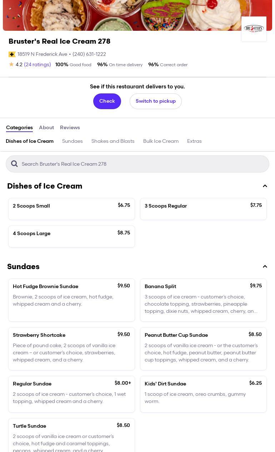Viewport: 275px width, 452px height.
Task: Click the star rating icon
Action: (11, 64)
